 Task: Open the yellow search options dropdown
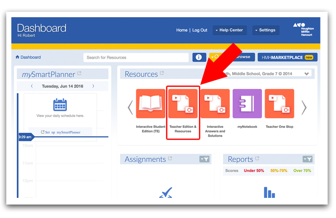coord(215,57)
